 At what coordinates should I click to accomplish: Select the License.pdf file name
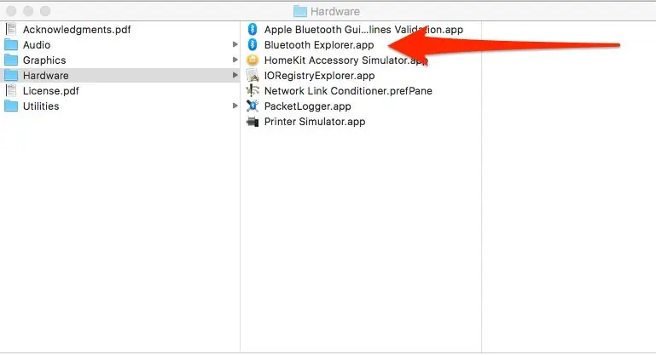[50, 91]
